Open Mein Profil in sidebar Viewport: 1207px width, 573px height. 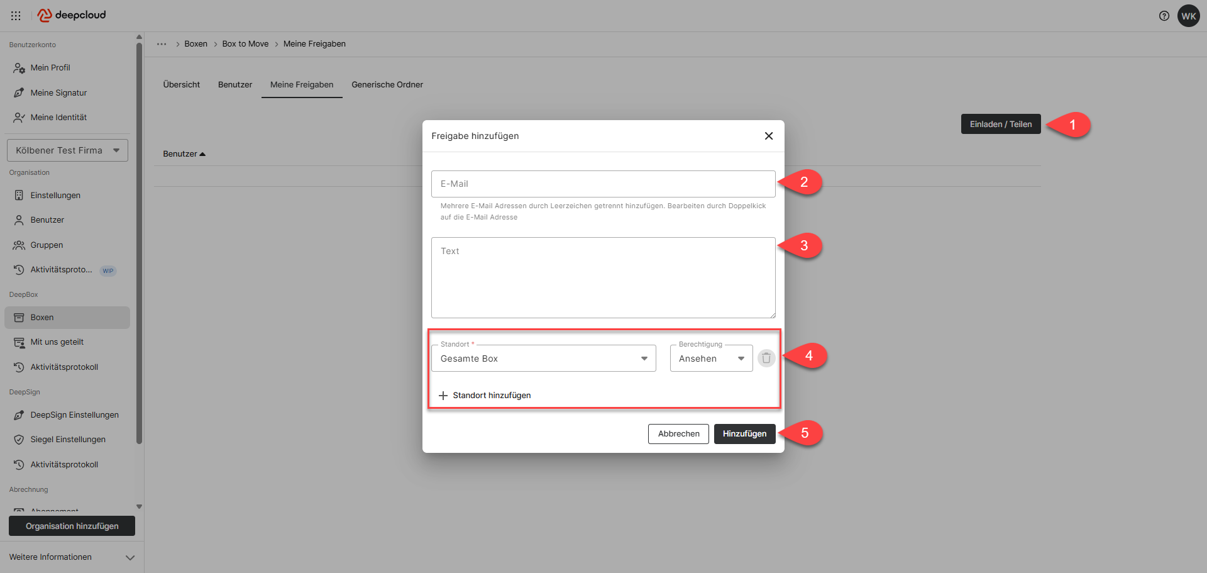pyautogui.click(x=50, y=68)
